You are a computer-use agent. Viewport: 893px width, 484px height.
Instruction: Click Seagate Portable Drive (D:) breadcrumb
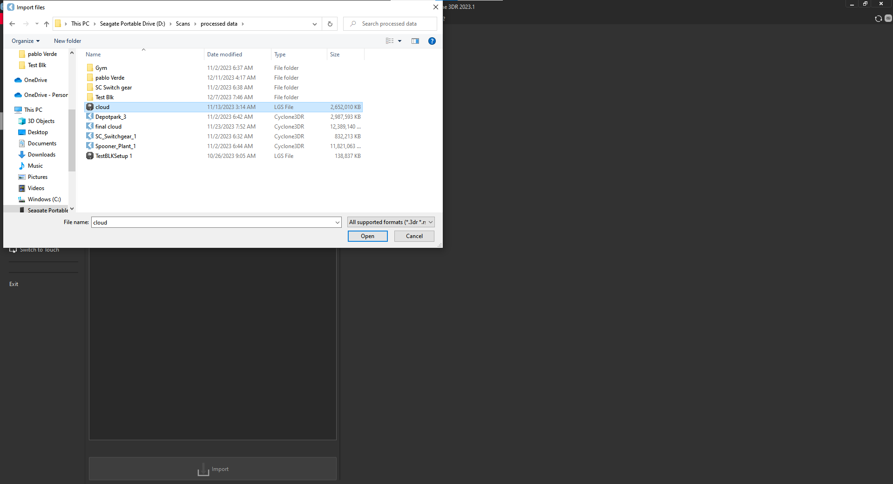pyautogui.click(x=132, y=24)
